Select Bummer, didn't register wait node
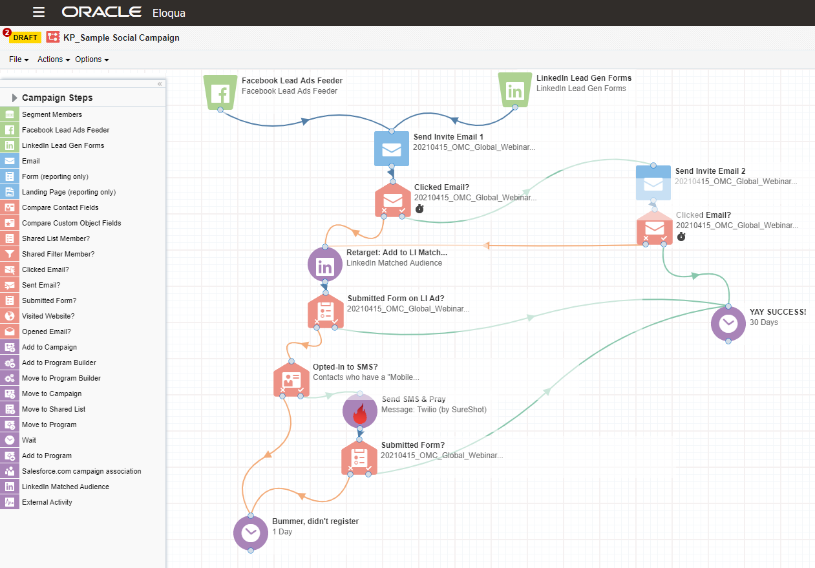This screenshot has height=568, width=815. pos(251,532)
